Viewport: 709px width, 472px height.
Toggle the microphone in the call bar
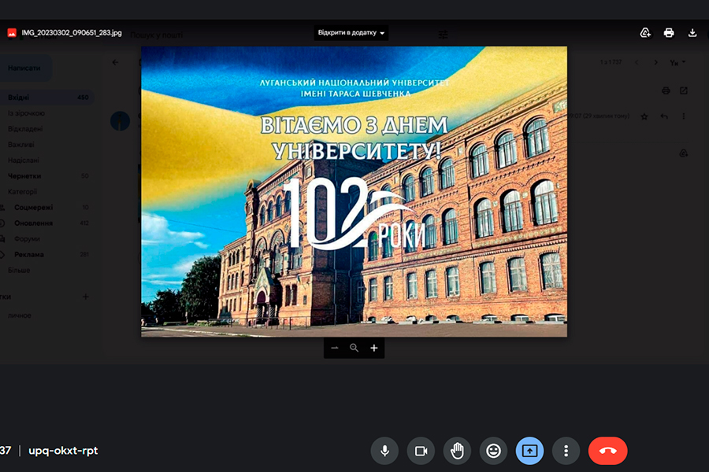click(384, 451)
